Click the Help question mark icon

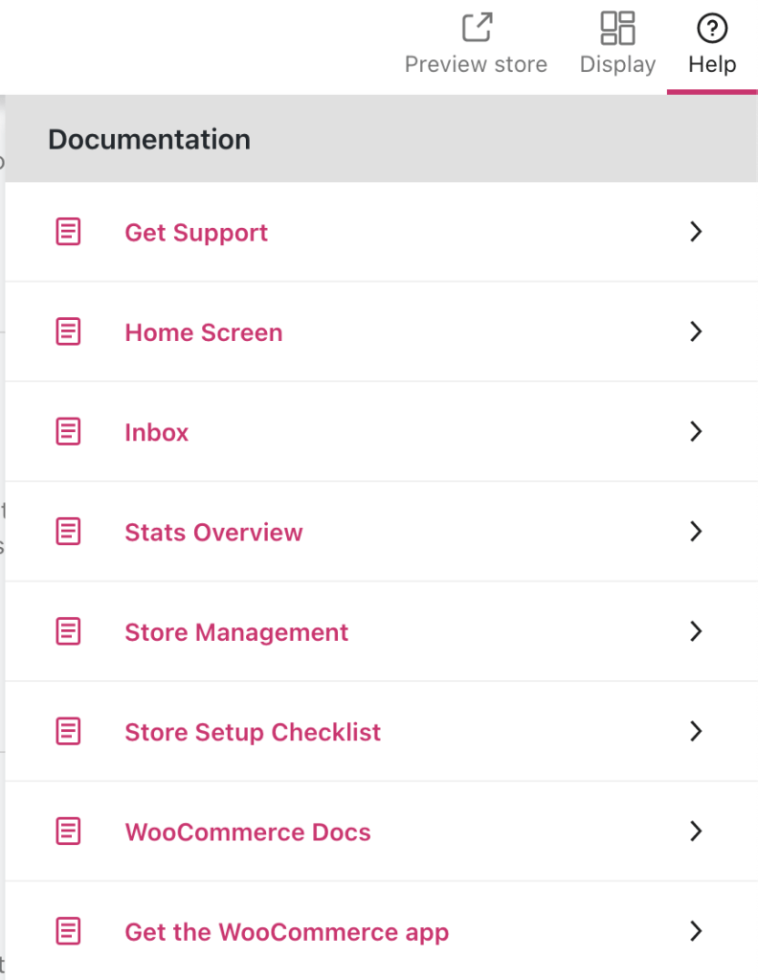coord(712,28)
